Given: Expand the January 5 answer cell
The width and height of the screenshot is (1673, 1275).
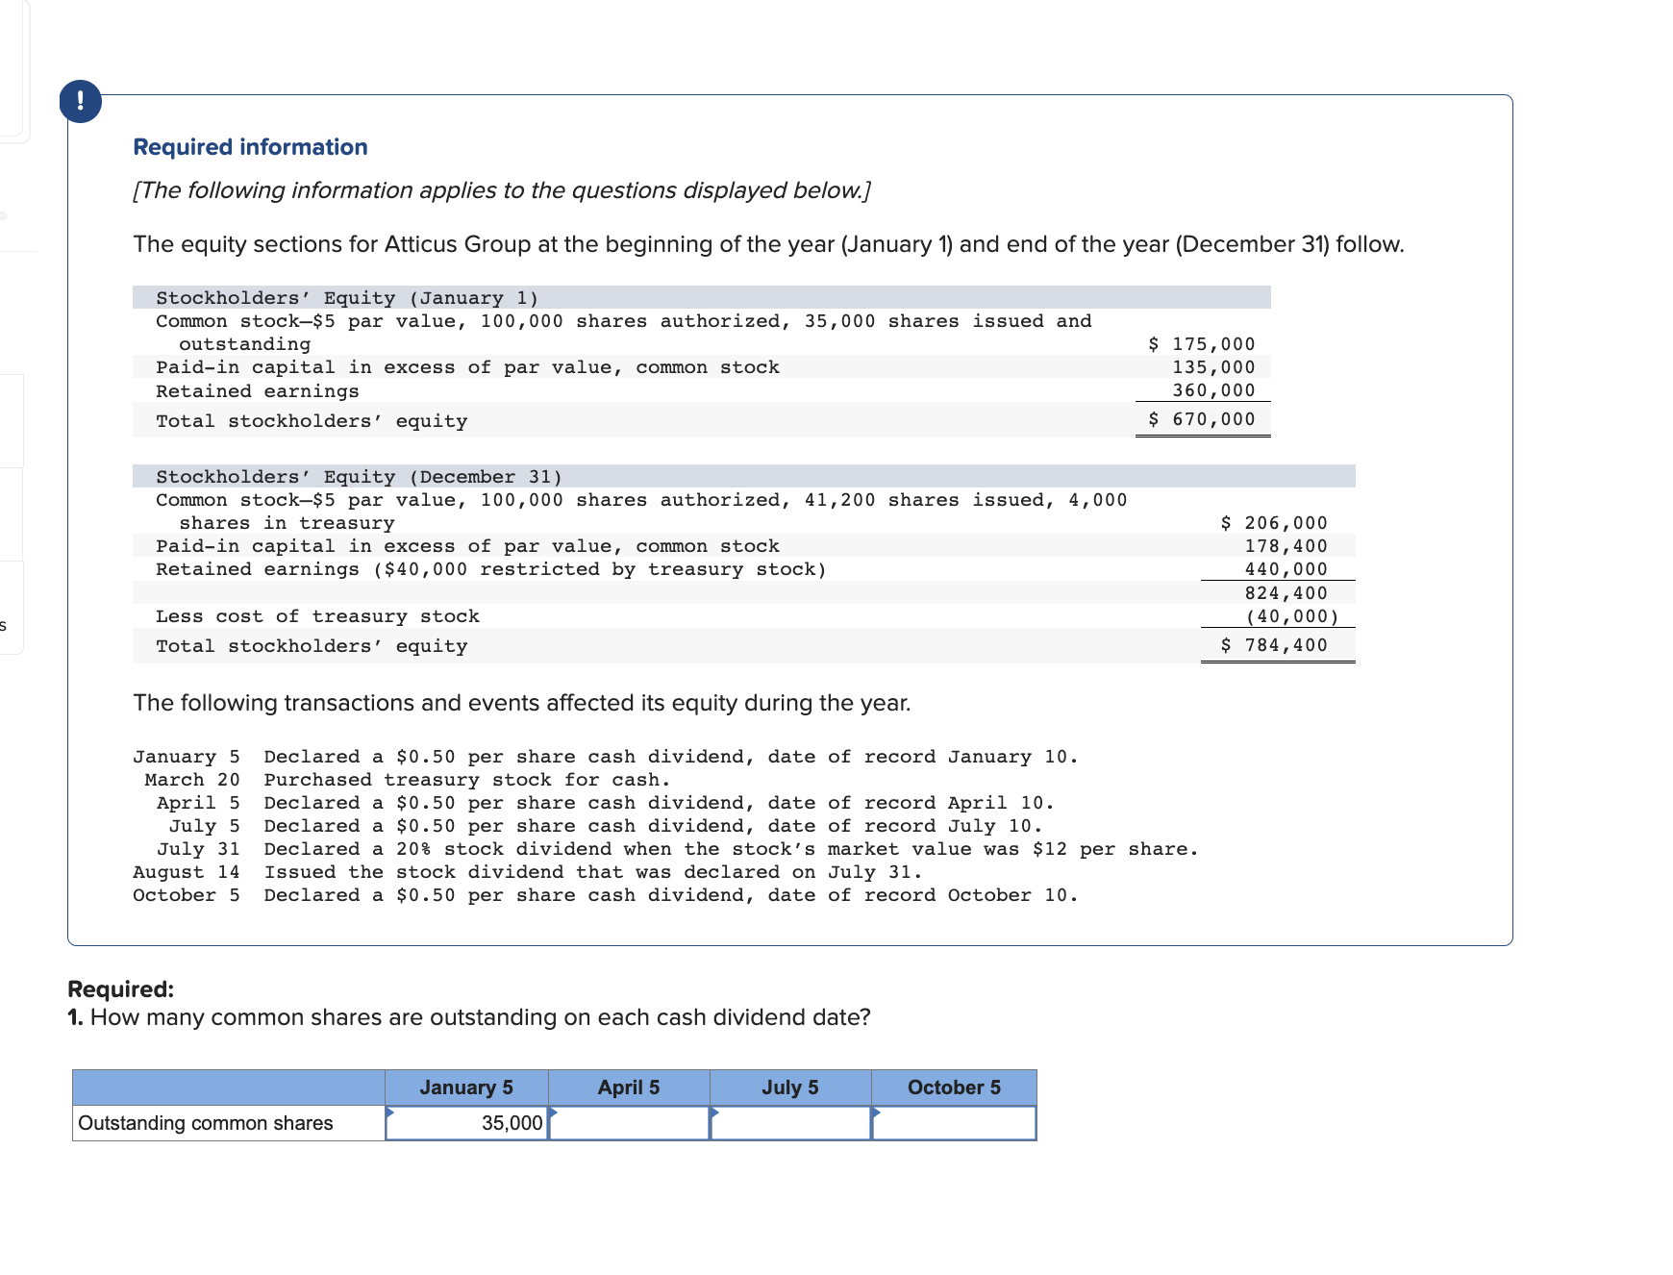Looking at the screenshot, I should click(466, 1122).
